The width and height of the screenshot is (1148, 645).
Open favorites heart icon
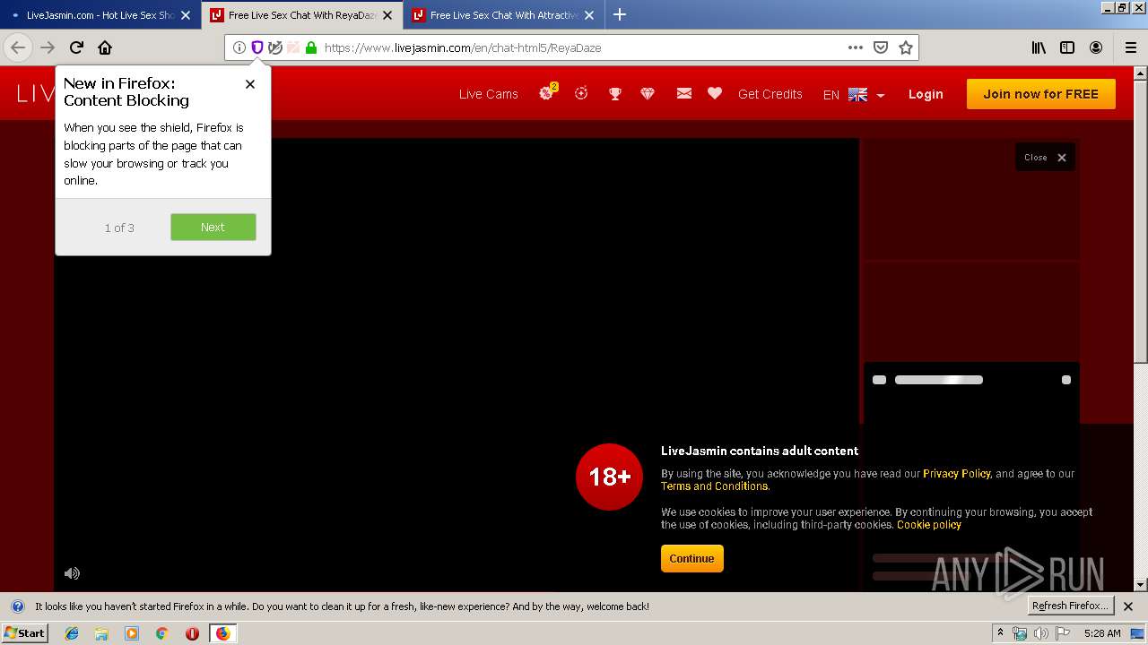tap(715, 93)
